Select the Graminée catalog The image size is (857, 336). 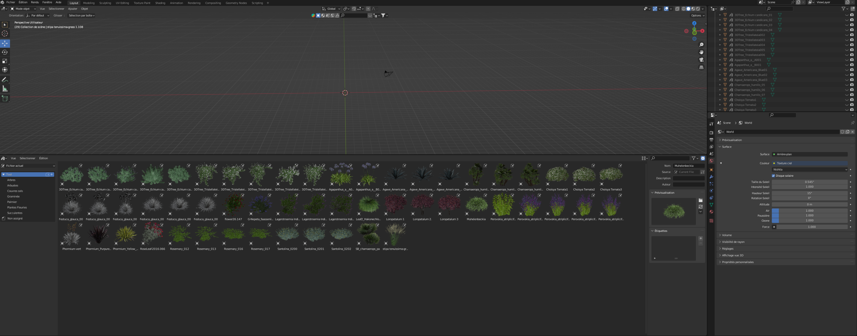coord(13,197)
